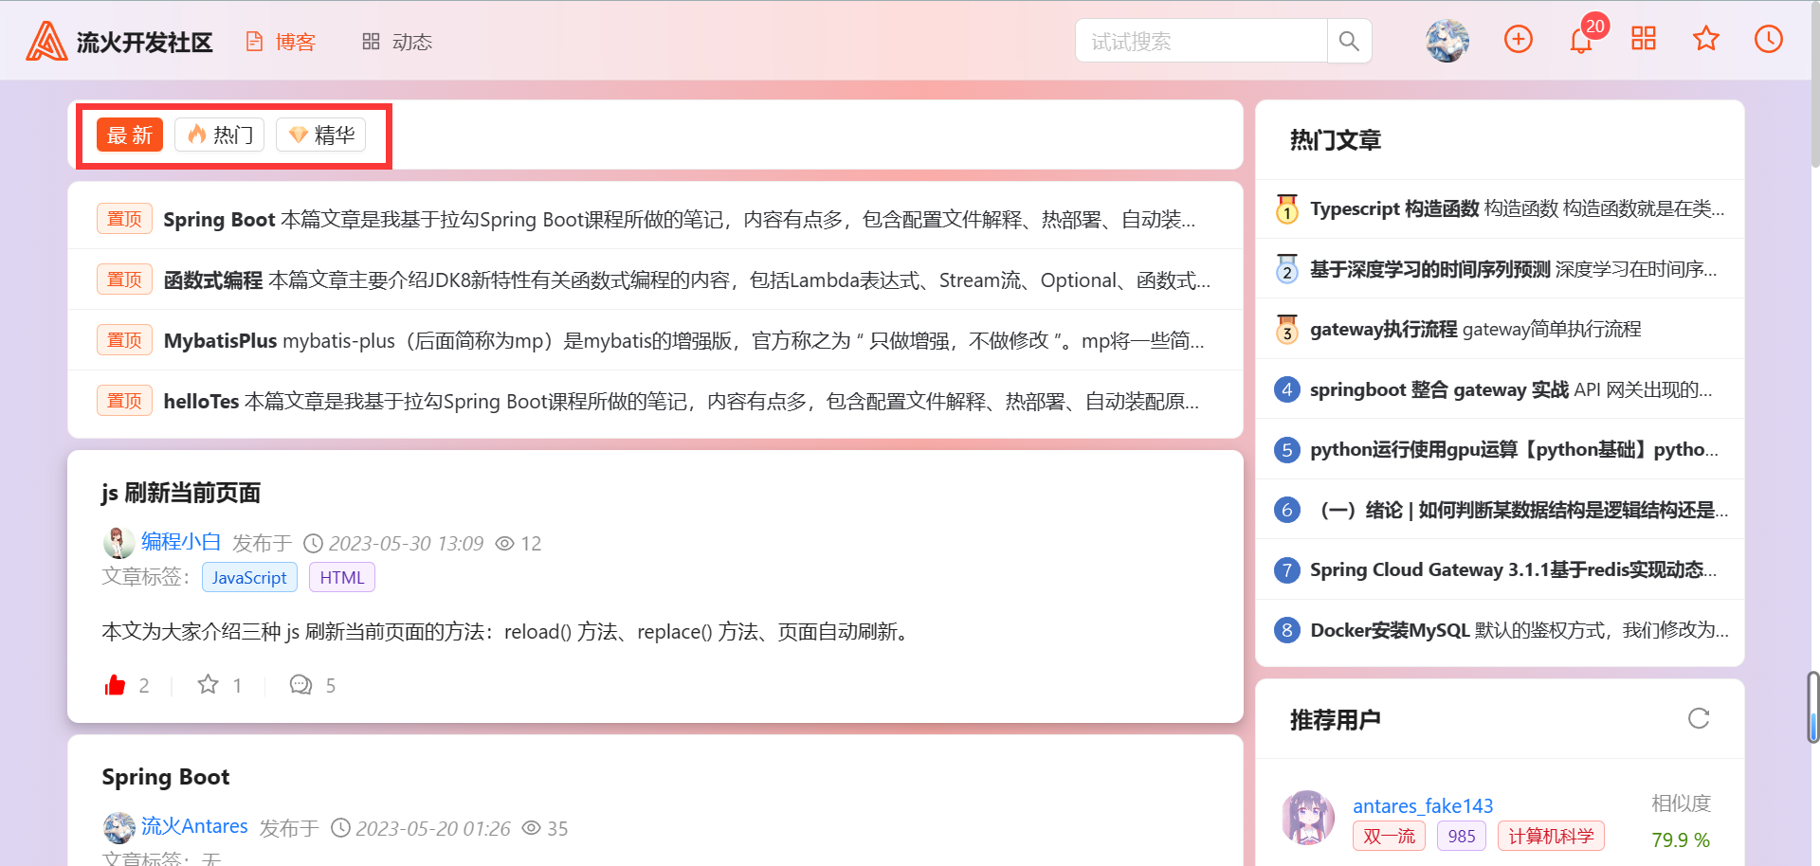The image size is (1820, 866).
Task: Open pinned MybatisPlus article
Action: pyautogui.click(x=683, y=340)
